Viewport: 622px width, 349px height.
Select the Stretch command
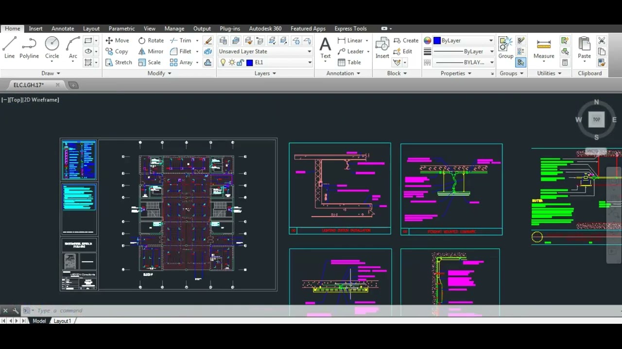(119, 63)
